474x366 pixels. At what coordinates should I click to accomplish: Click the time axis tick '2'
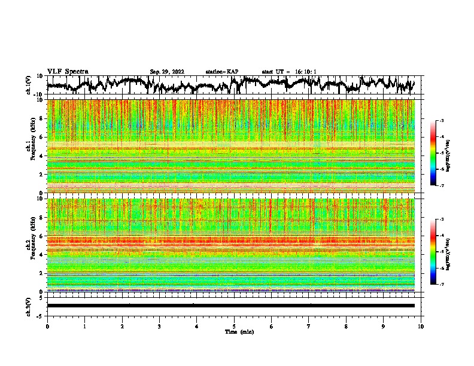[x=122, y=327]
